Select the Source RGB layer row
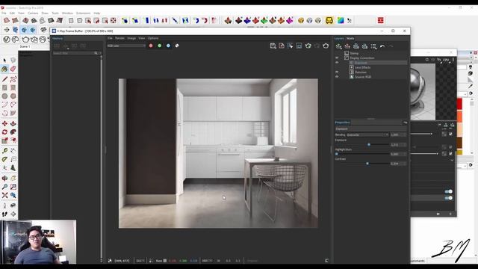This screenshot has width=478, height=269. 363,77
